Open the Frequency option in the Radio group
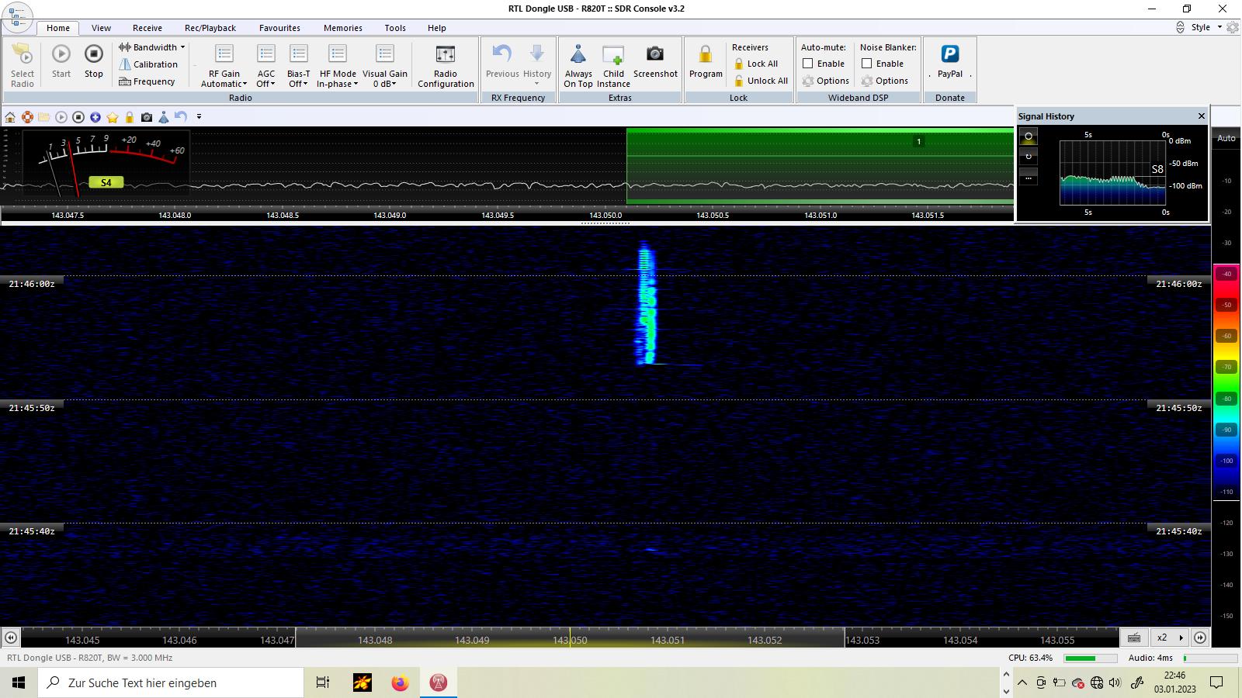1242x698 pixels. (x=147, y=81)
